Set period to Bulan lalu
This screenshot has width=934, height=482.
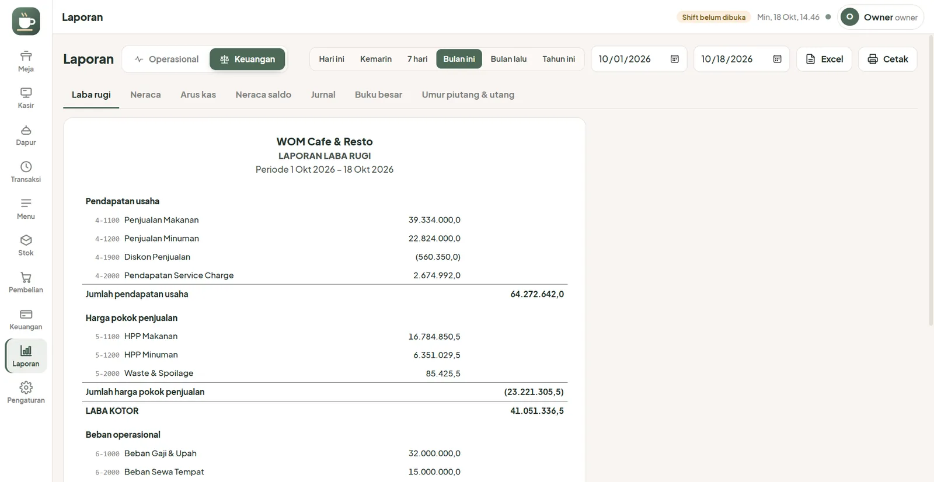(x=508, y=59)
